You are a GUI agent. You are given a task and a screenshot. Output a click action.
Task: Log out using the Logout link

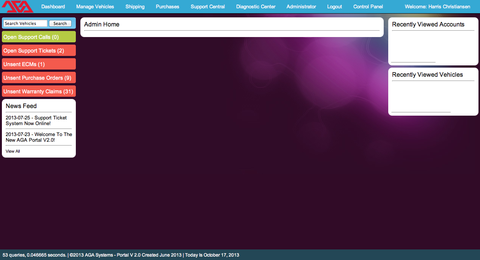point(335,7)
